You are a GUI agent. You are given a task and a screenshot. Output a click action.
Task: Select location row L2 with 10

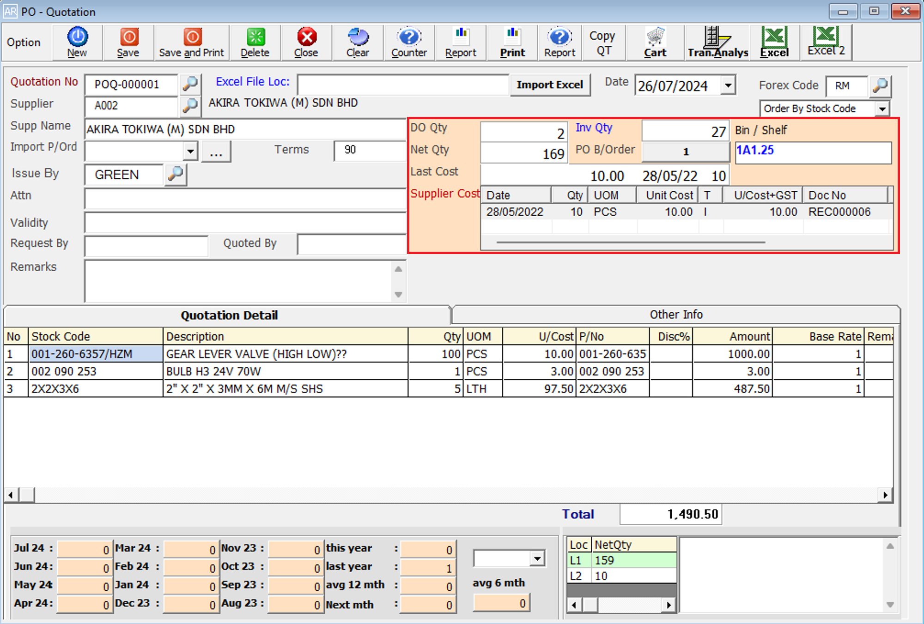point(622,576)
